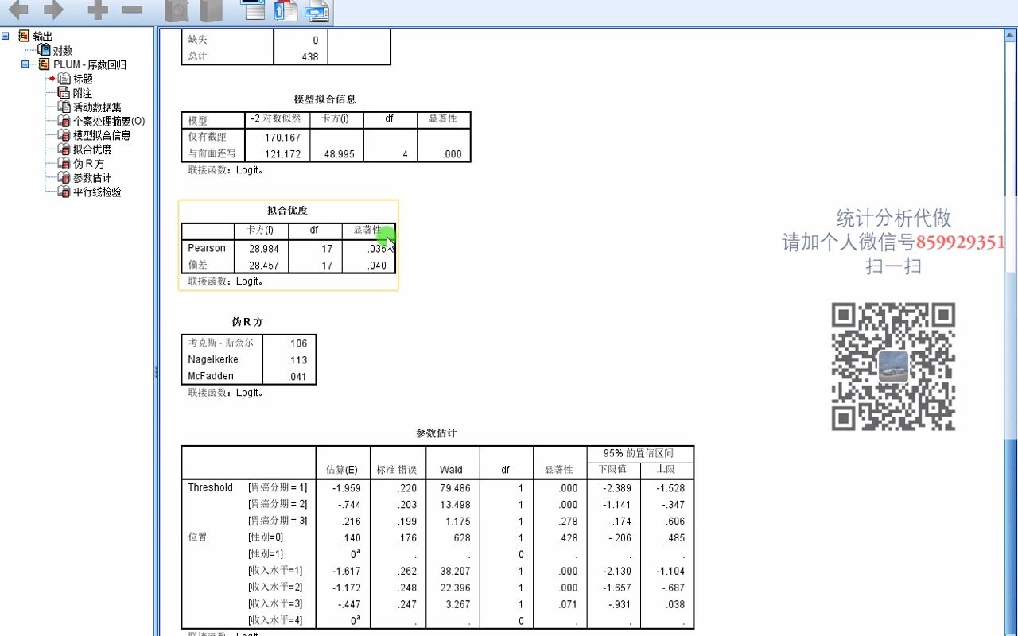The image size is (1018, 636).
Task: Click the [性别=0] row label
Action: 266,537
